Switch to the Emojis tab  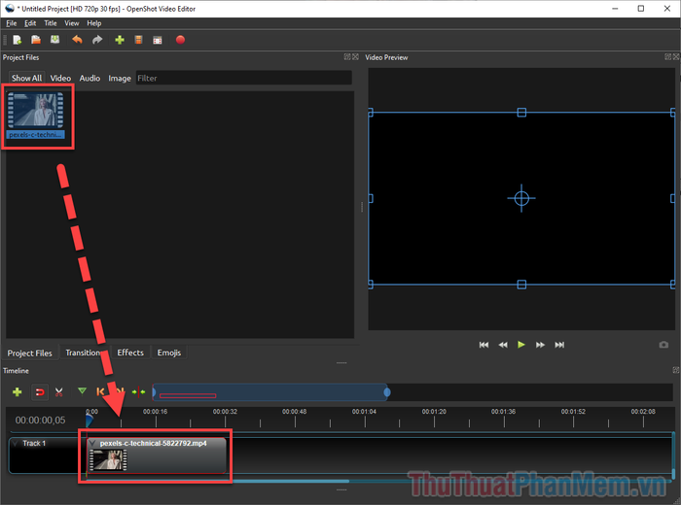click(169, 353)
